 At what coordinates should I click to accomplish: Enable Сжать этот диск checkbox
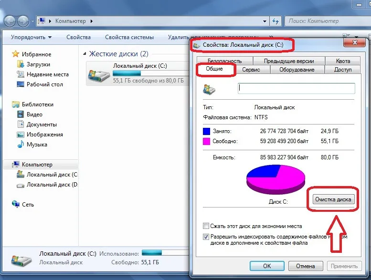coord(206,226)
